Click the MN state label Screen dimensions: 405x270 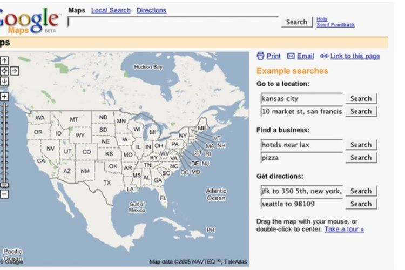click(x=122, y=120)
